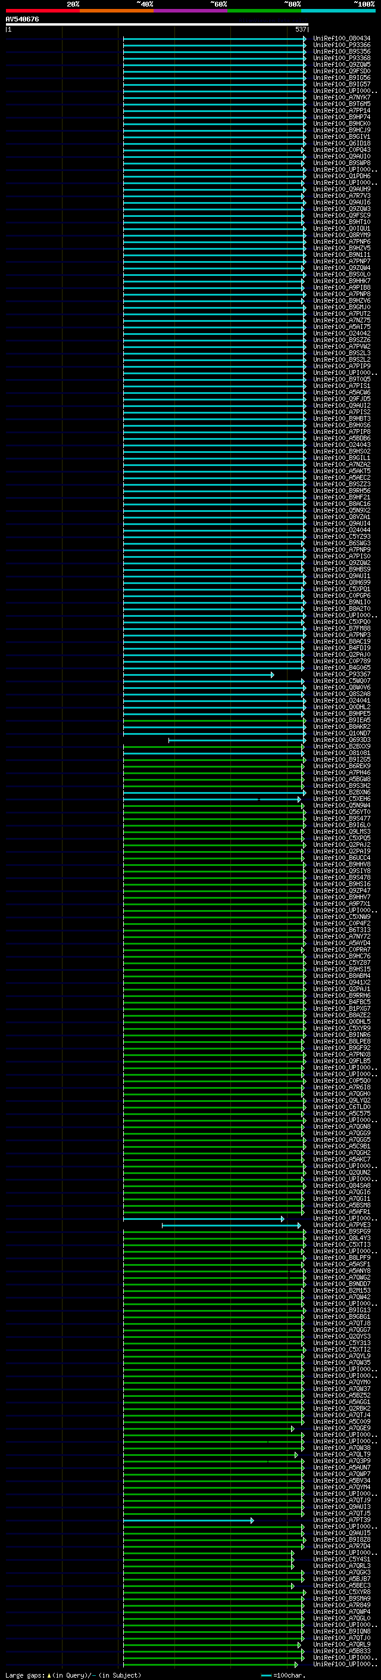This screenshot has height=1680, width=381.
Task: Open hit UniRef100_B9S356
Action: click(x=341, y=51)
